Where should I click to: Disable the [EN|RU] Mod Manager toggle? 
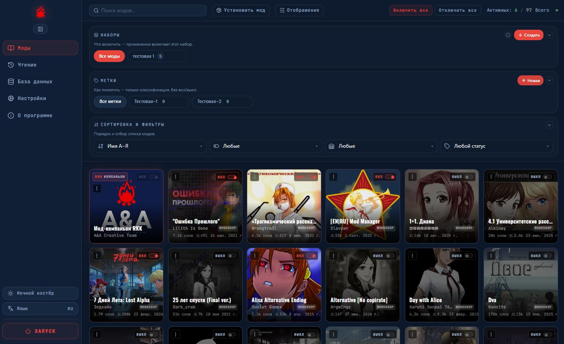coord(390,177)
